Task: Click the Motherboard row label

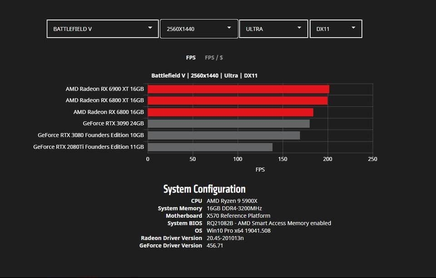Action: point(184,216)
